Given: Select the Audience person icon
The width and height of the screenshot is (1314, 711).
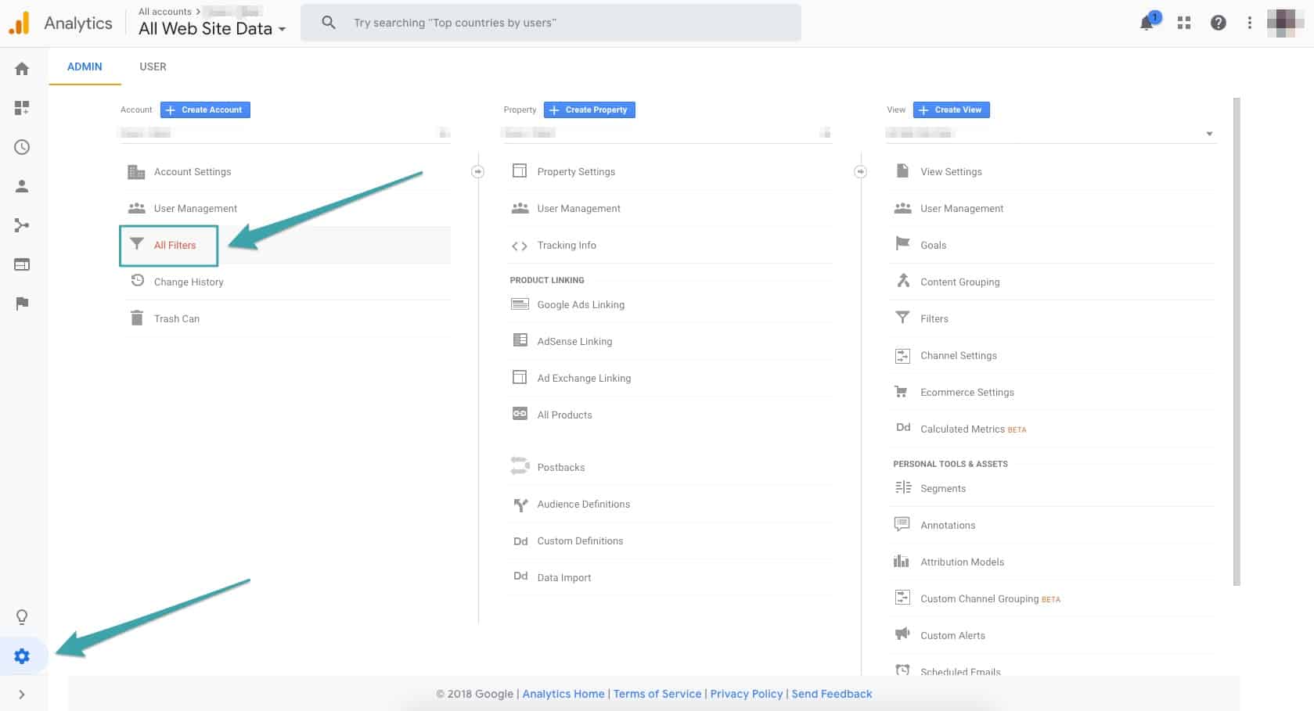Looking at the screenshot, I should [x=22, y=186].
